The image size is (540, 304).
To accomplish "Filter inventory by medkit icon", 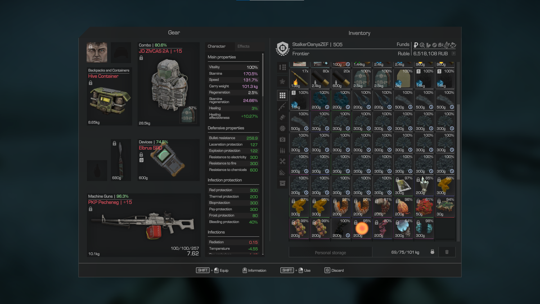I will [x=282, y=139].
